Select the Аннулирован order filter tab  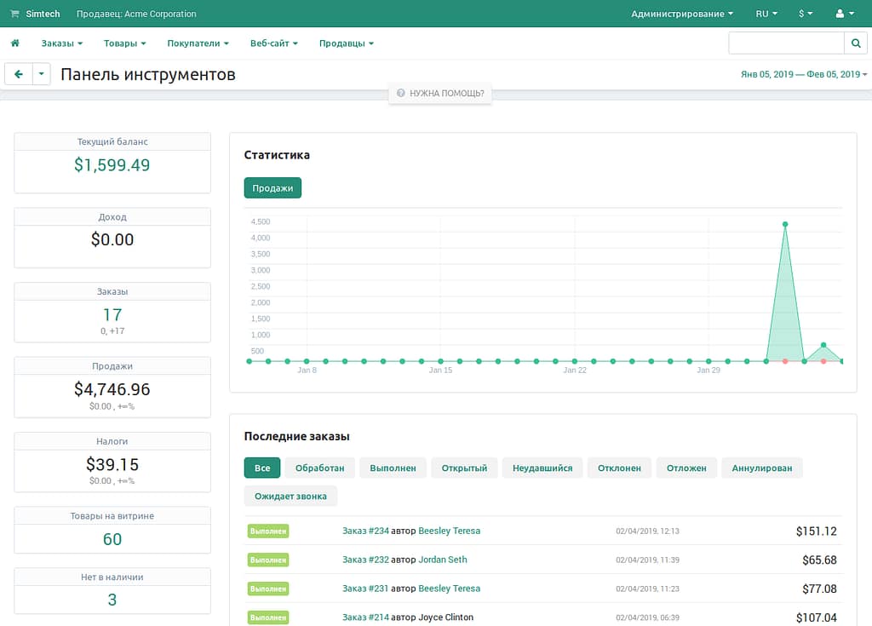pyautogui.click(x=761, y=468)
